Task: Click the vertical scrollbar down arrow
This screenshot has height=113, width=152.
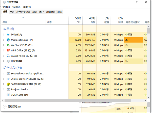Action: coord(148,97)
